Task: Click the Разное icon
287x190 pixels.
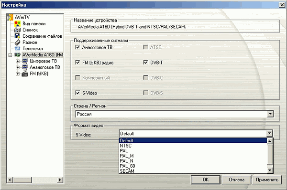Action: coord(17,42)
